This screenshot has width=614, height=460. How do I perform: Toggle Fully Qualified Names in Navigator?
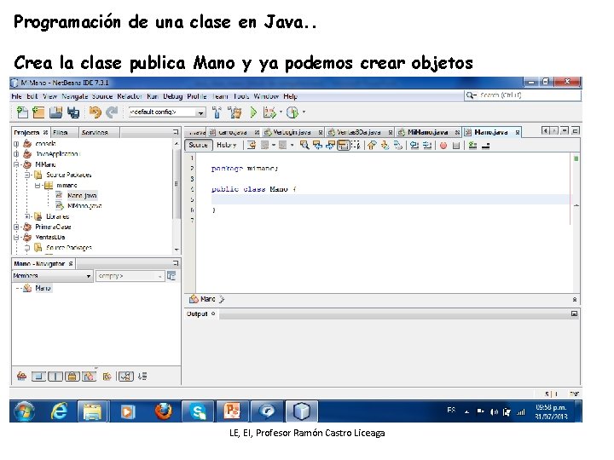(107, 377)
